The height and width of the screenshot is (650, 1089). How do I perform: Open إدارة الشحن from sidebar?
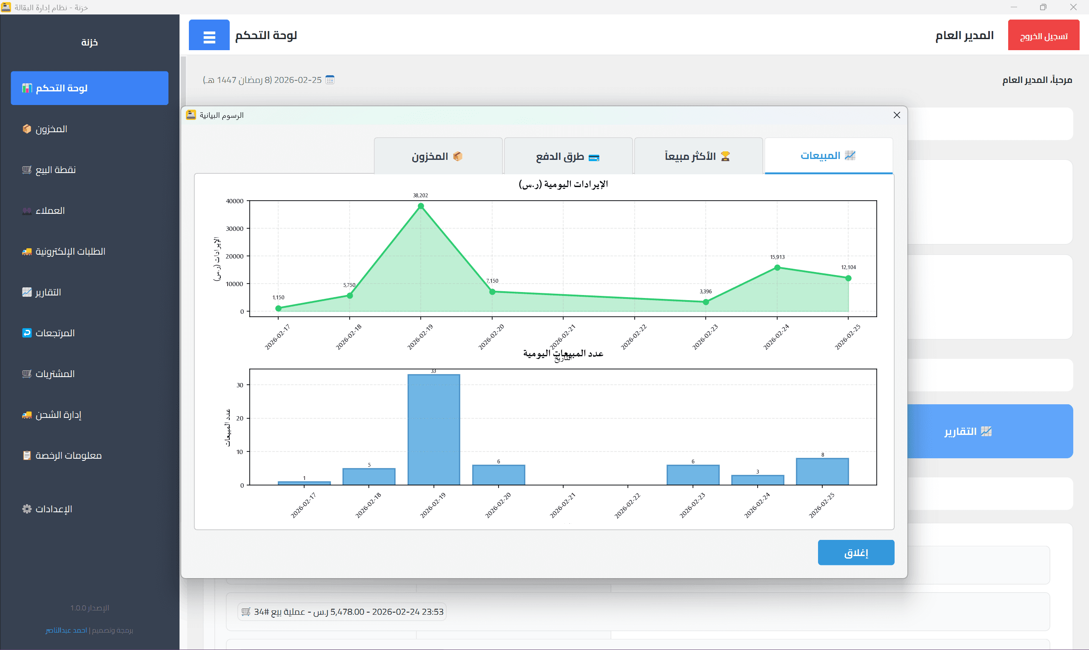tap(58, 414)
